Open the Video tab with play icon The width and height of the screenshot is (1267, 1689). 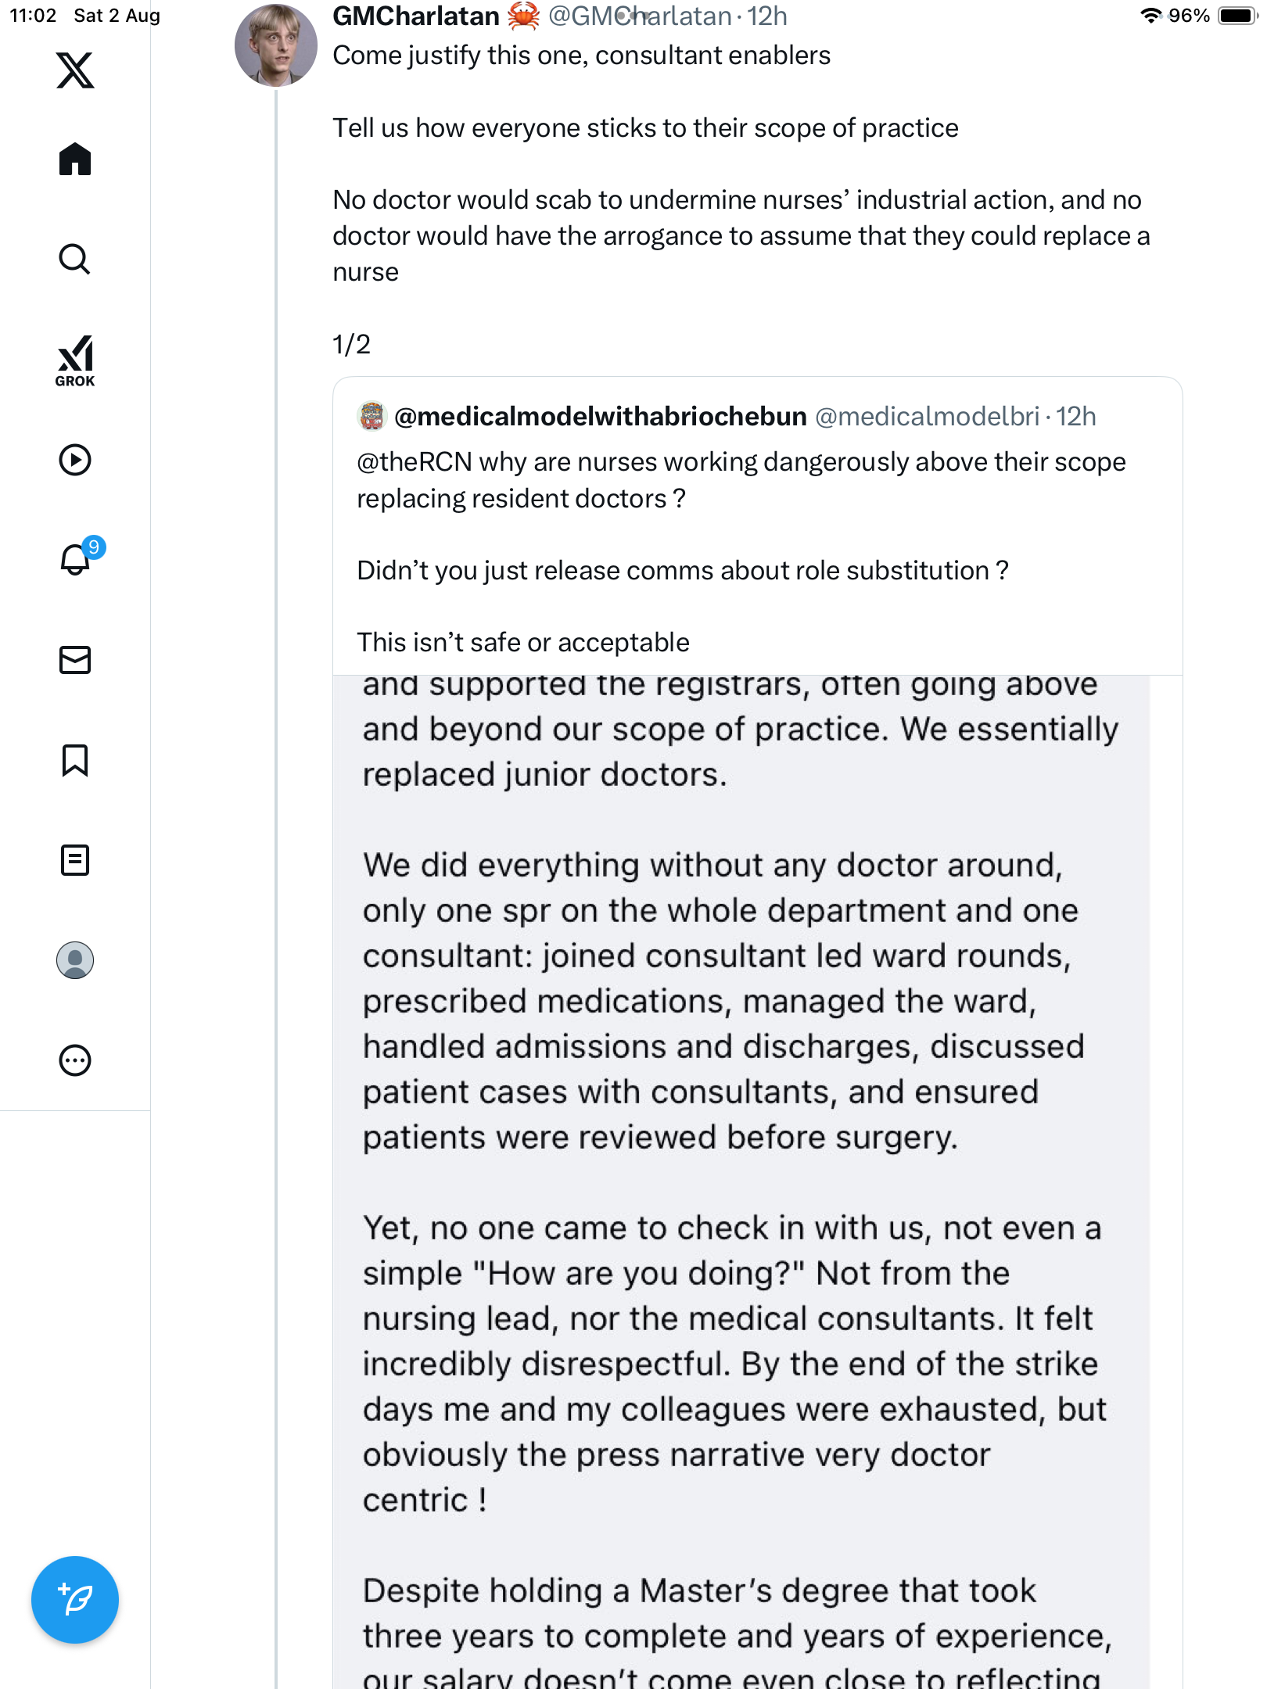[75, 460]
